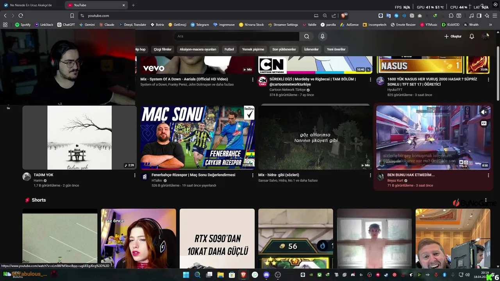Open the TADIM YOK video thumbnail
Viewport: 500px width, 281px height.
coord(79,137)
